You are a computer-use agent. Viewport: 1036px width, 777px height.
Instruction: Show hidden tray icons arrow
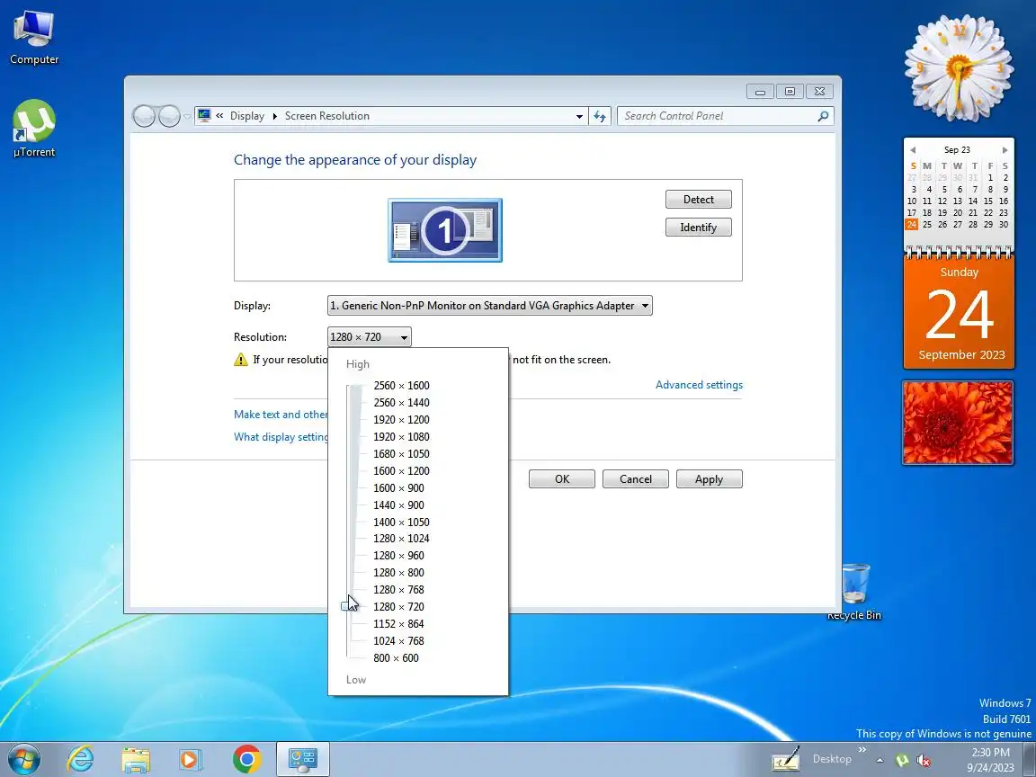[880, 761]
